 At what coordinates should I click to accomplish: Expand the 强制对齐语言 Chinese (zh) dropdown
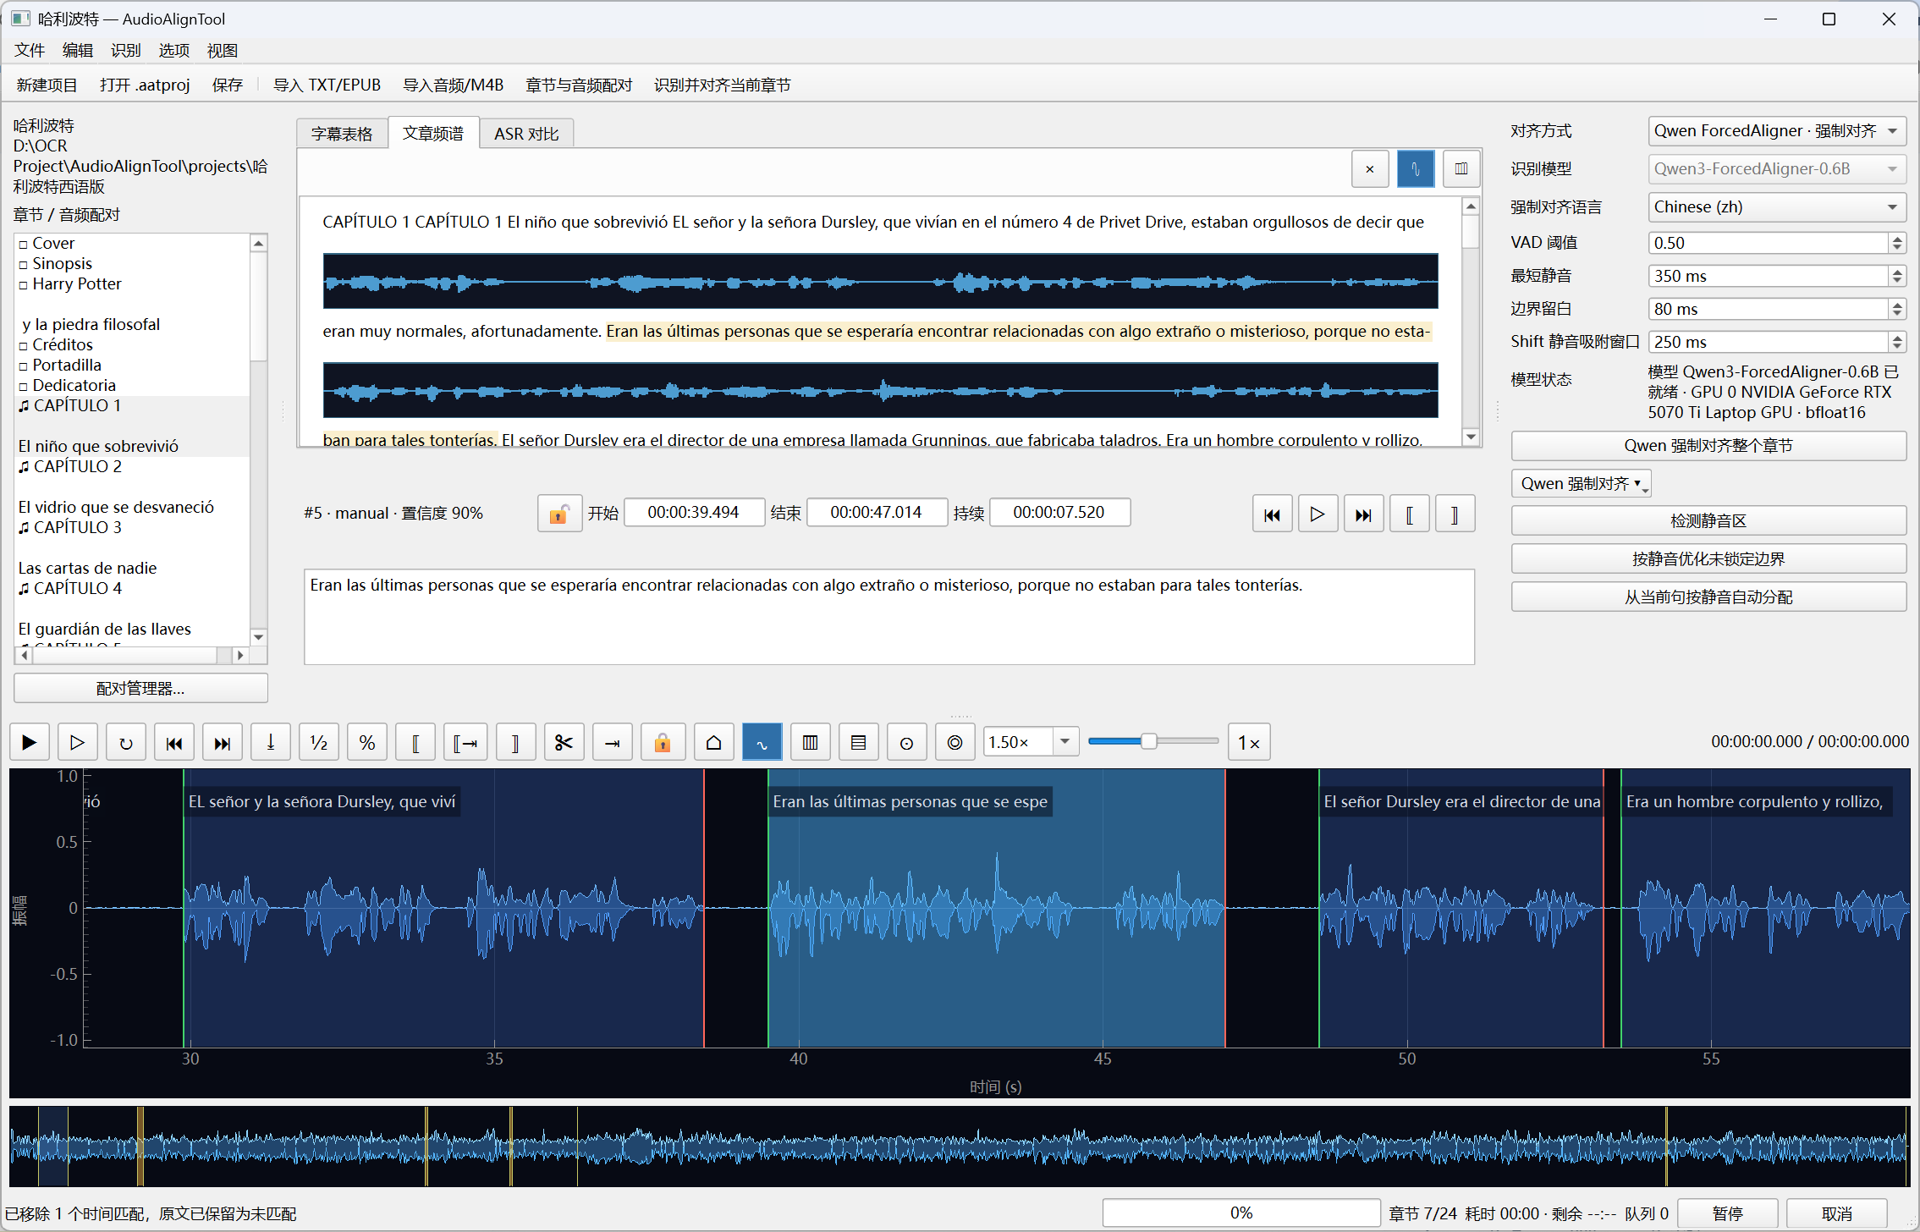coord(1777,207)
